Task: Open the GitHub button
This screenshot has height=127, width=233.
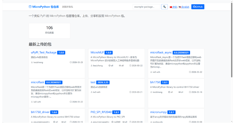Action: [198, 7]
